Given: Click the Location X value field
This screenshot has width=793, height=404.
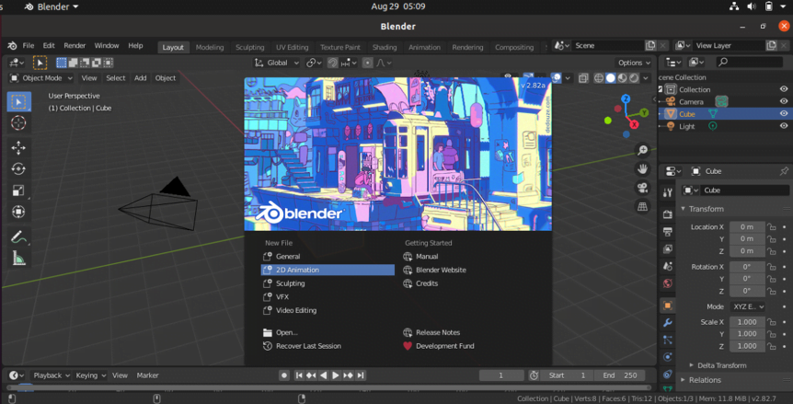Looking at the screenshot, I should point(747,227).
